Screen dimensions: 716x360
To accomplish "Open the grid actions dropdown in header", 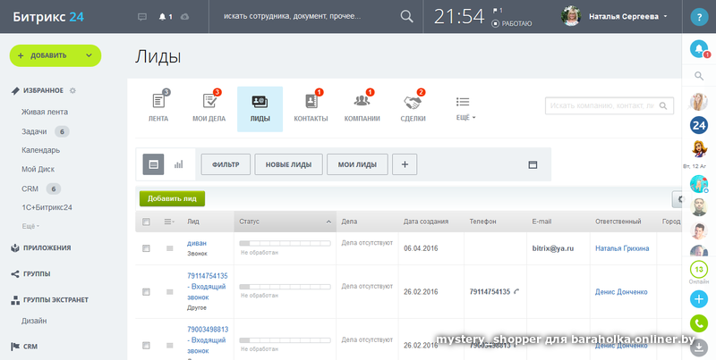I will 169,222.
